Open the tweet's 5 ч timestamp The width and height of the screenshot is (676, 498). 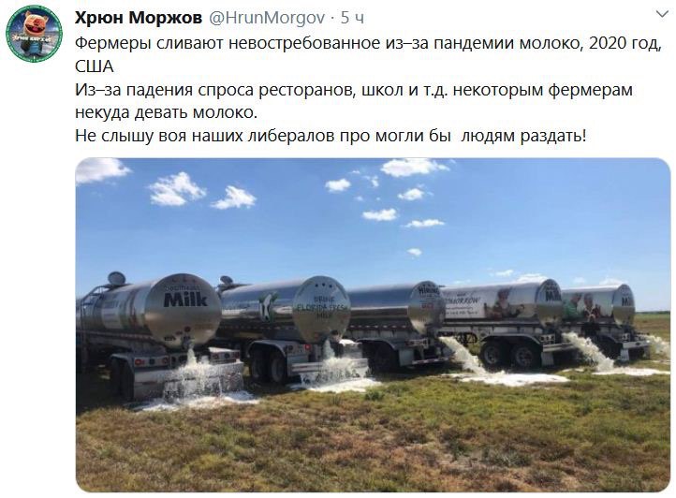352,18
